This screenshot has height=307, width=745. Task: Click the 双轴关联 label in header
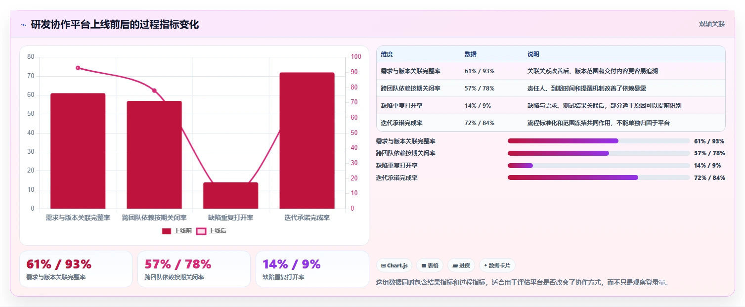click(711, 24)
